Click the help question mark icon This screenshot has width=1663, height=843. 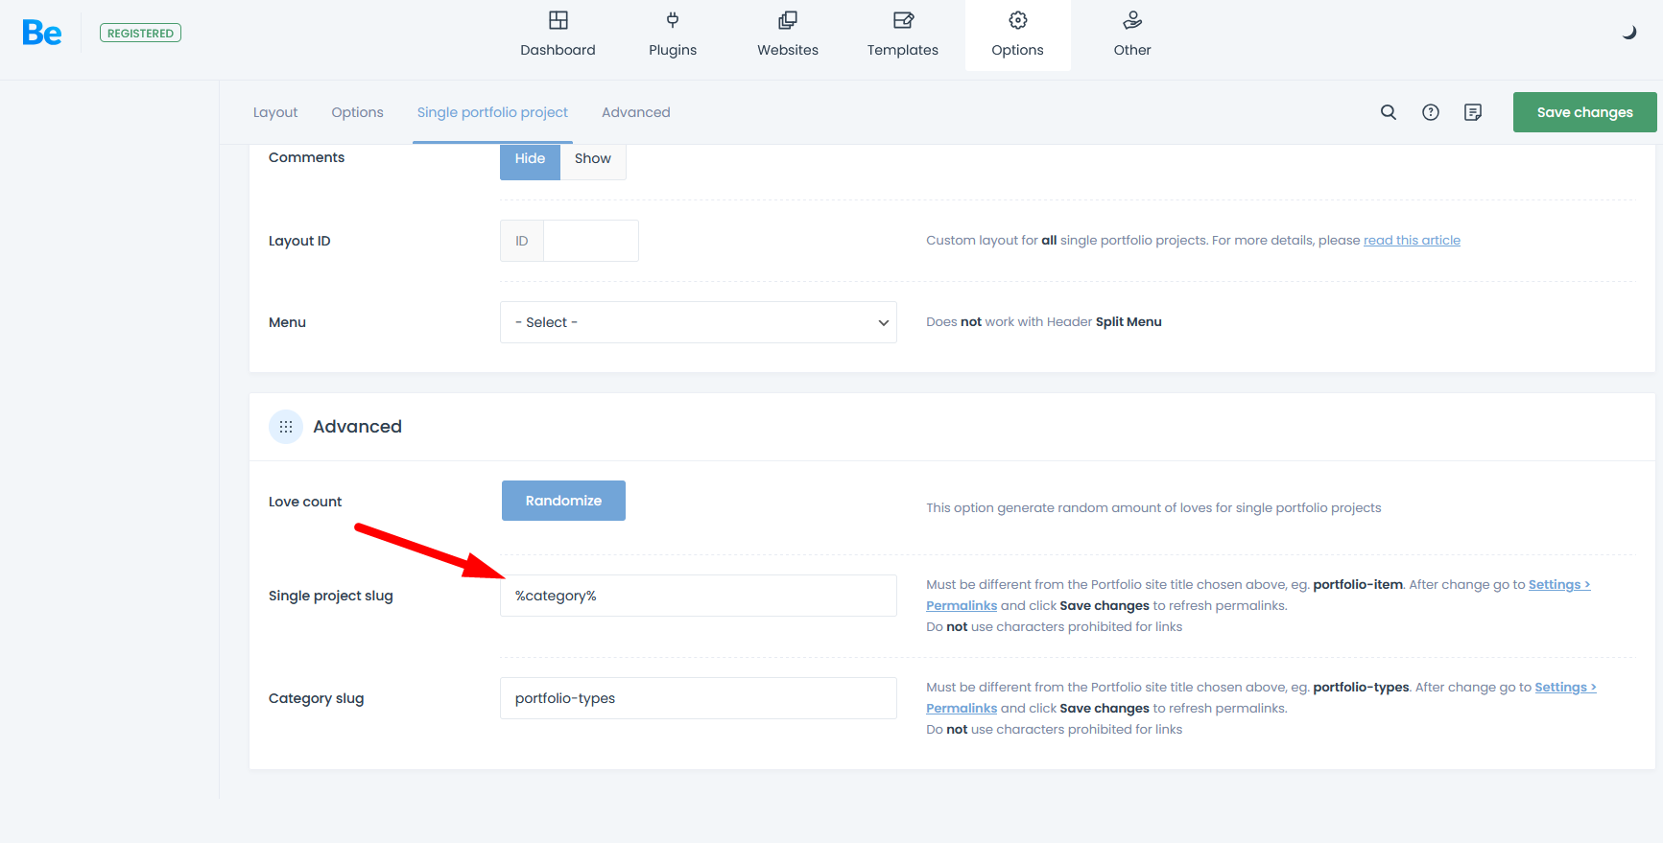[x=1430, y=112]
